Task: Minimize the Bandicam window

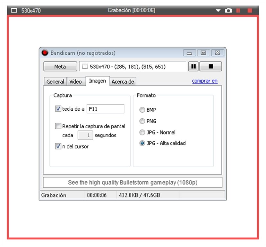Action: 189,53
